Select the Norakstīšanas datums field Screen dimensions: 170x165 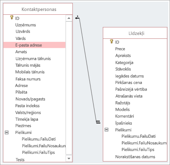point(135,157)
